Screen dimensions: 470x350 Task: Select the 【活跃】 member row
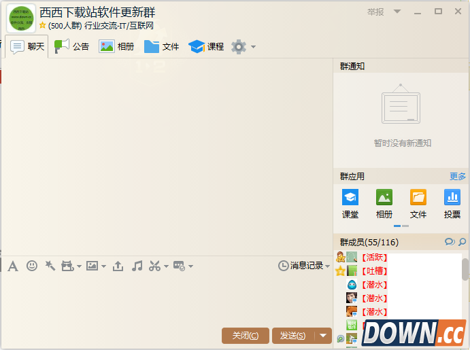[x=399, y=257]
